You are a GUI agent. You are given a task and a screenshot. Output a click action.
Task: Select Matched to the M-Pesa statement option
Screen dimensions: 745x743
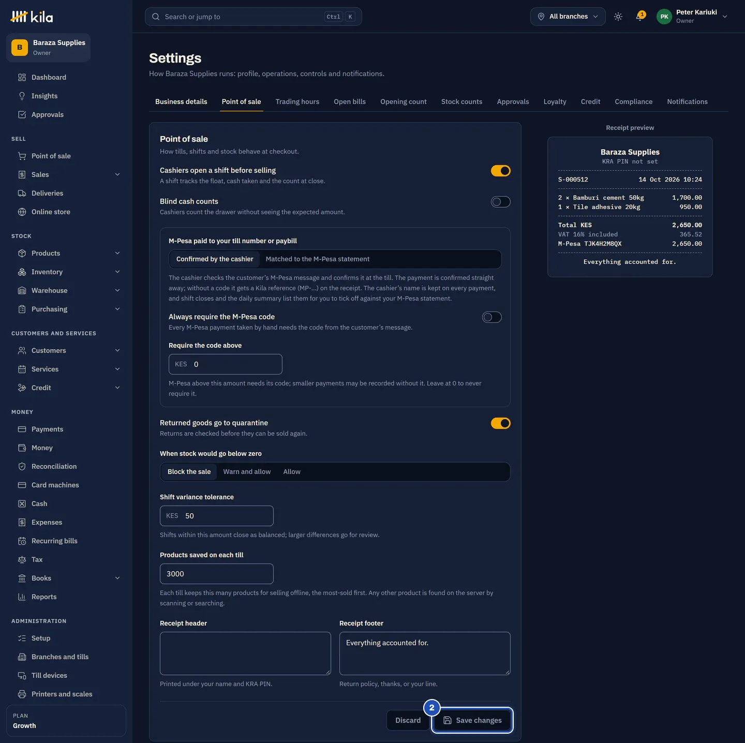(318, 259)
